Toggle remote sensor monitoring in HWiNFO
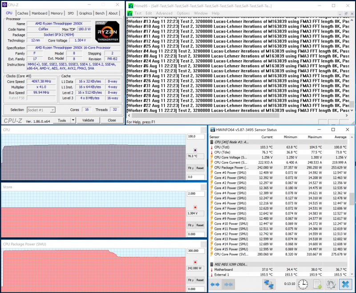Image resolution: width=356 pixels, height=293 pixels. [268, 284]
